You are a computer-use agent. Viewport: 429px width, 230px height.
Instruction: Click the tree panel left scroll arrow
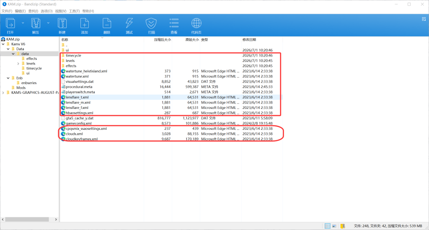(x=3, y=220)
